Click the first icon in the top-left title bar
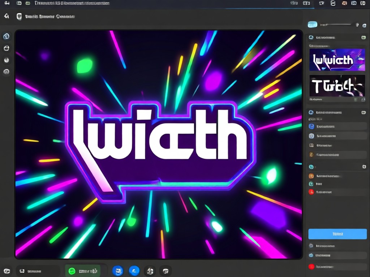Image resolution: width=370 pixels, height=277 pixels. point(7,3)
